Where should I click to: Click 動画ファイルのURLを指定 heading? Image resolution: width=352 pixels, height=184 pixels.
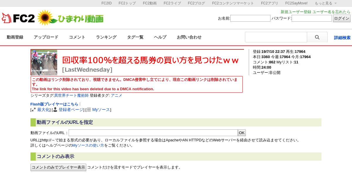(x=65, y=122)
